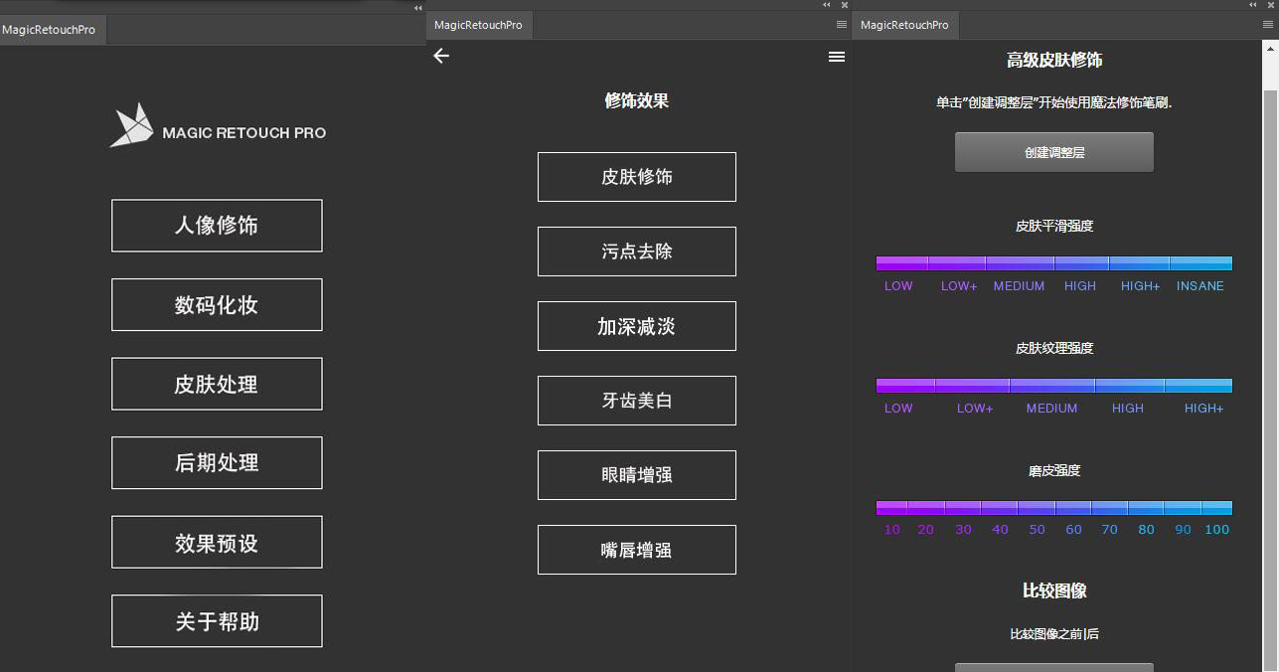Click the vertical scrollbar of the 高级皮肤修饰 panel
Viewport: 1279px width, 672px height.
pos(1270,298)
